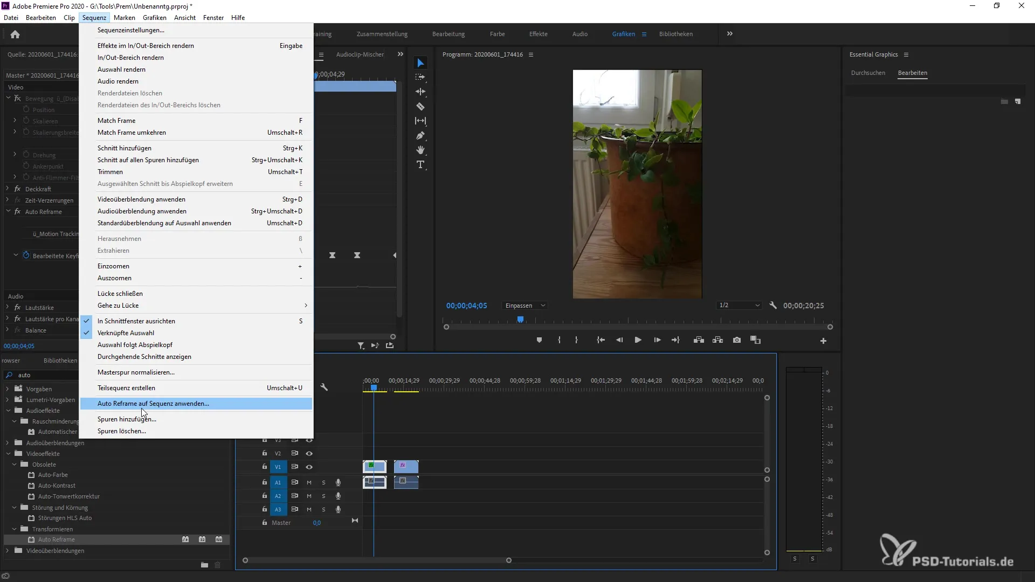
Task: Expand the Vorgaben effects folder
Action: click(x=8, y=389)
